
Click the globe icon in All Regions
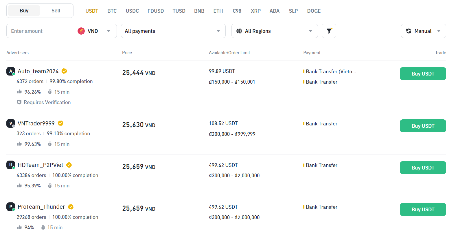point(239,31)
